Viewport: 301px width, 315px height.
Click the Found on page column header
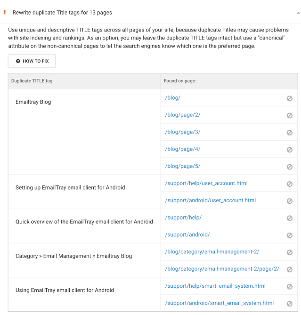(180, 81)
